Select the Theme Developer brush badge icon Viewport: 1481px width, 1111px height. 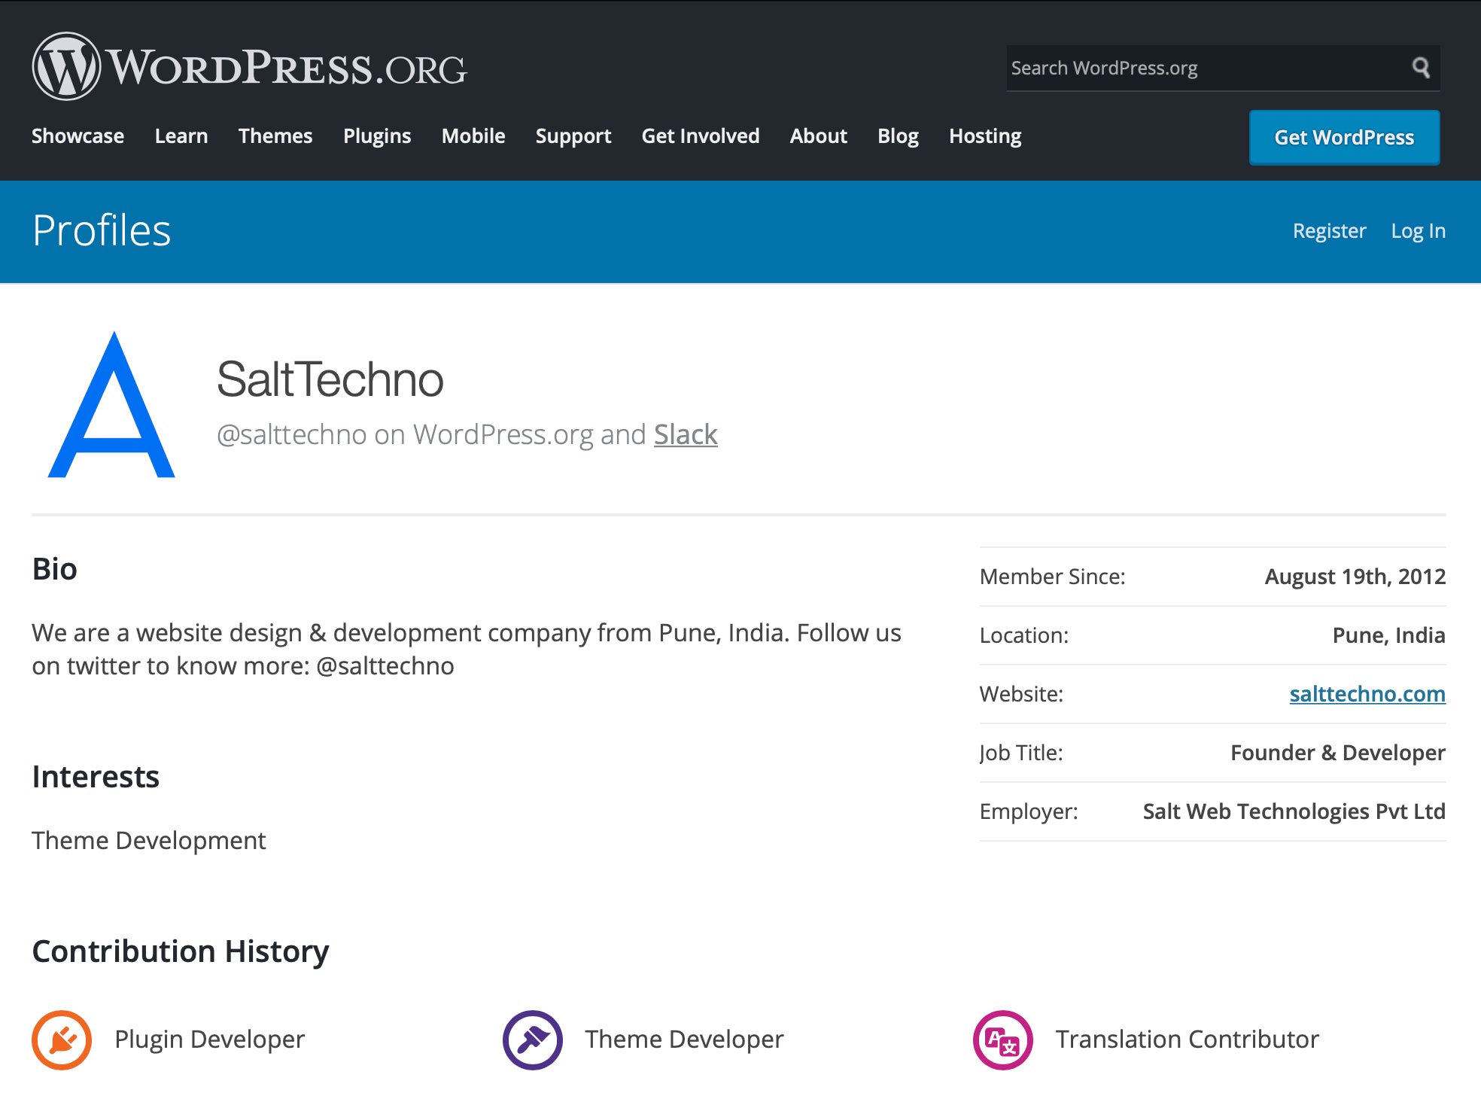click(x=532, y=1039)
